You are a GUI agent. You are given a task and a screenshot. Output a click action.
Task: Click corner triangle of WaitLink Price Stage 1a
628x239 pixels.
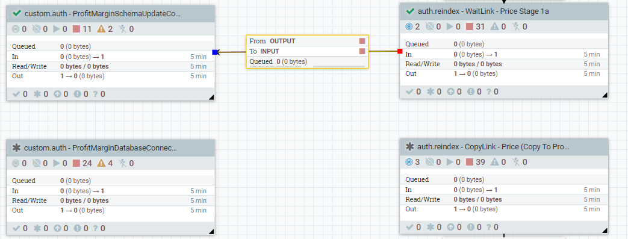point(605,95)
